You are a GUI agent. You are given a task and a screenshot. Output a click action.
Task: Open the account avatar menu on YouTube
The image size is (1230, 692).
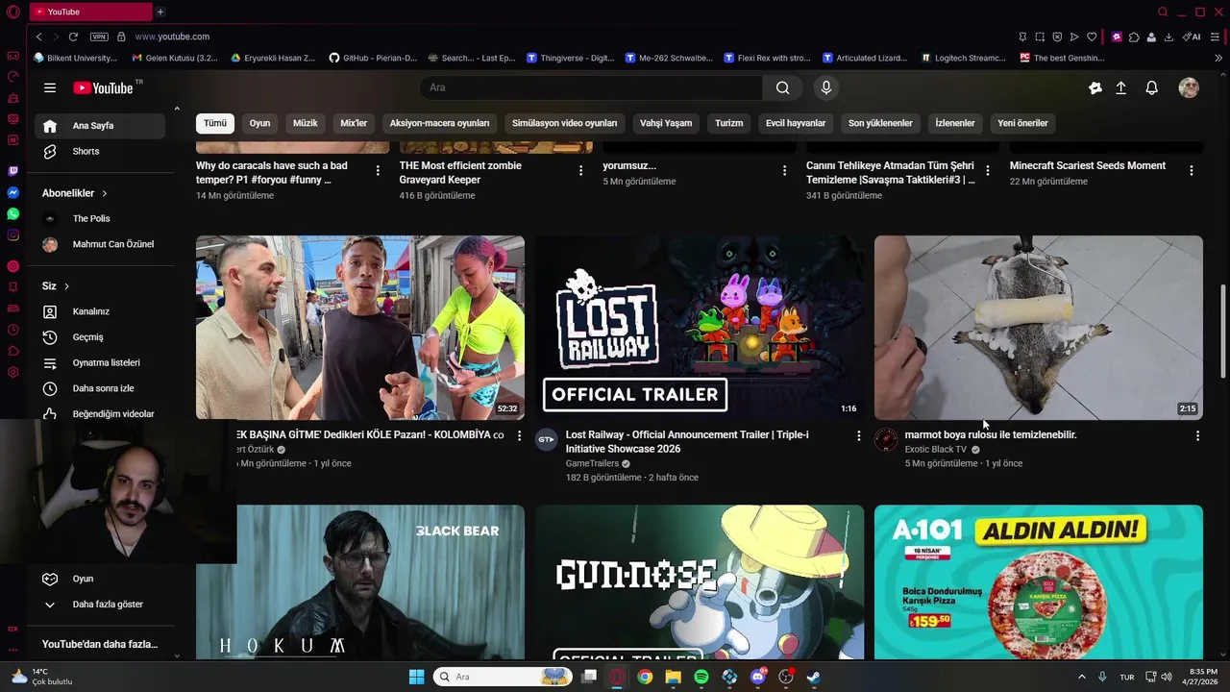tap(1189, 87)
